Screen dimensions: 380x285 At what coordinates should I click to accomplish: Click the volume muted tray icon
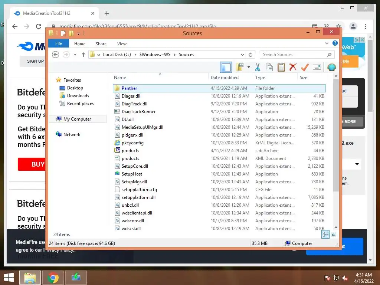[345, 278]
